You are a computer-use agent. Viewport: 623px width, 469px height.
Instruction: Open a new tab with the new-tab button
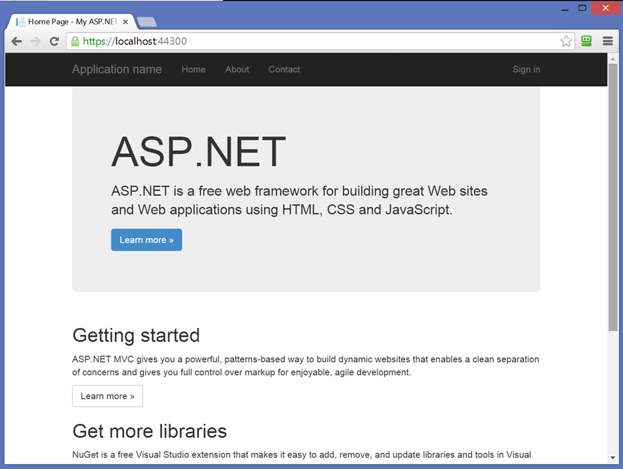click(x=146, y=22)
